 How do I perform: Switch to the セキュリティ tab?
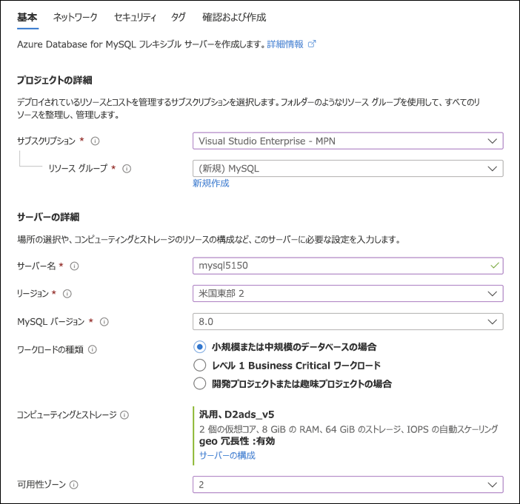pos(135,17)
